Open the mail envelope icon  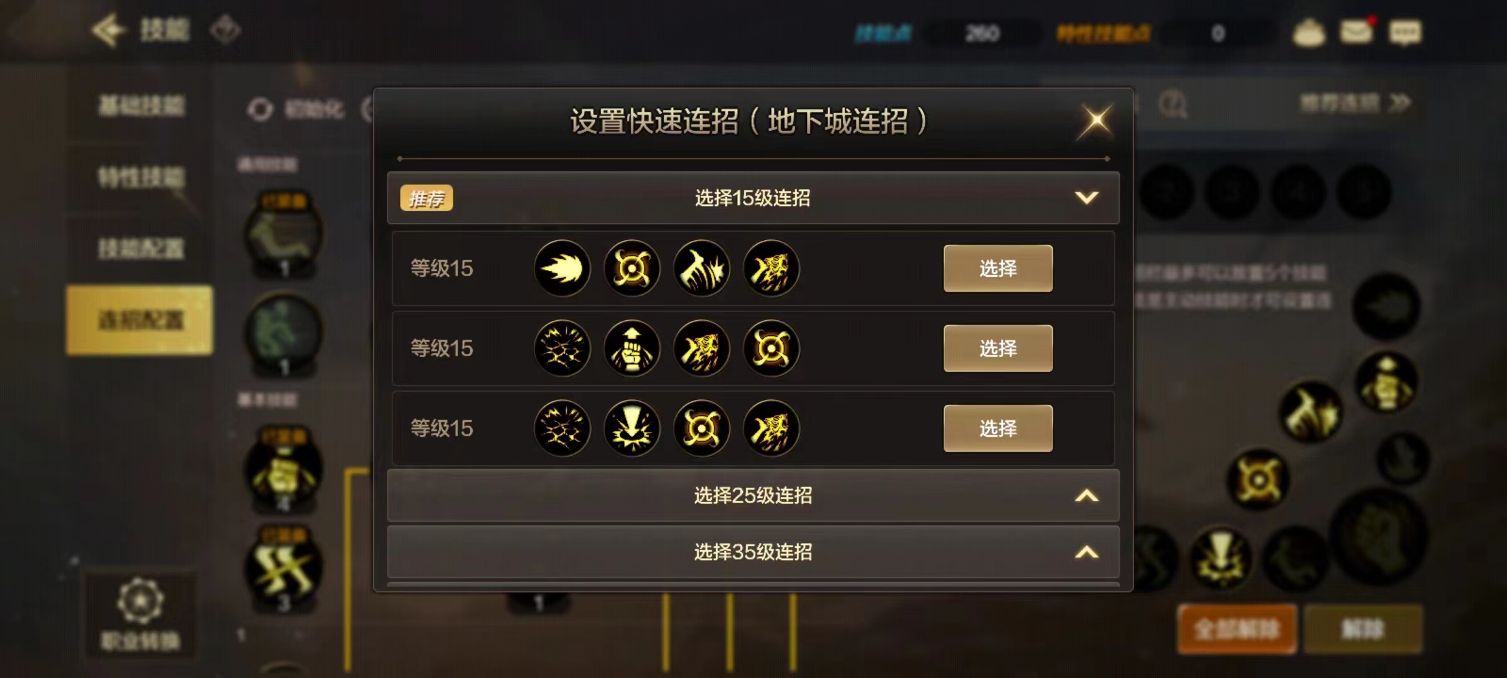[1357, 31]
